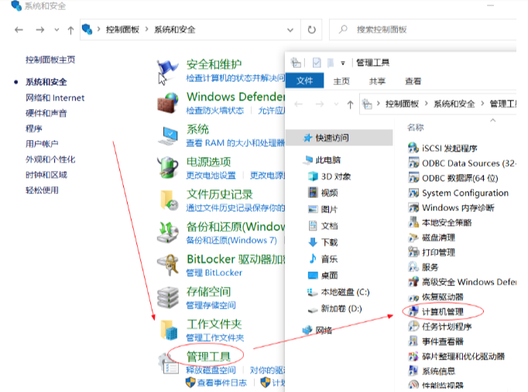528x392 pixels.
Task: Open 事件查看器 in the tools list
Action: (x=442, y=341)
